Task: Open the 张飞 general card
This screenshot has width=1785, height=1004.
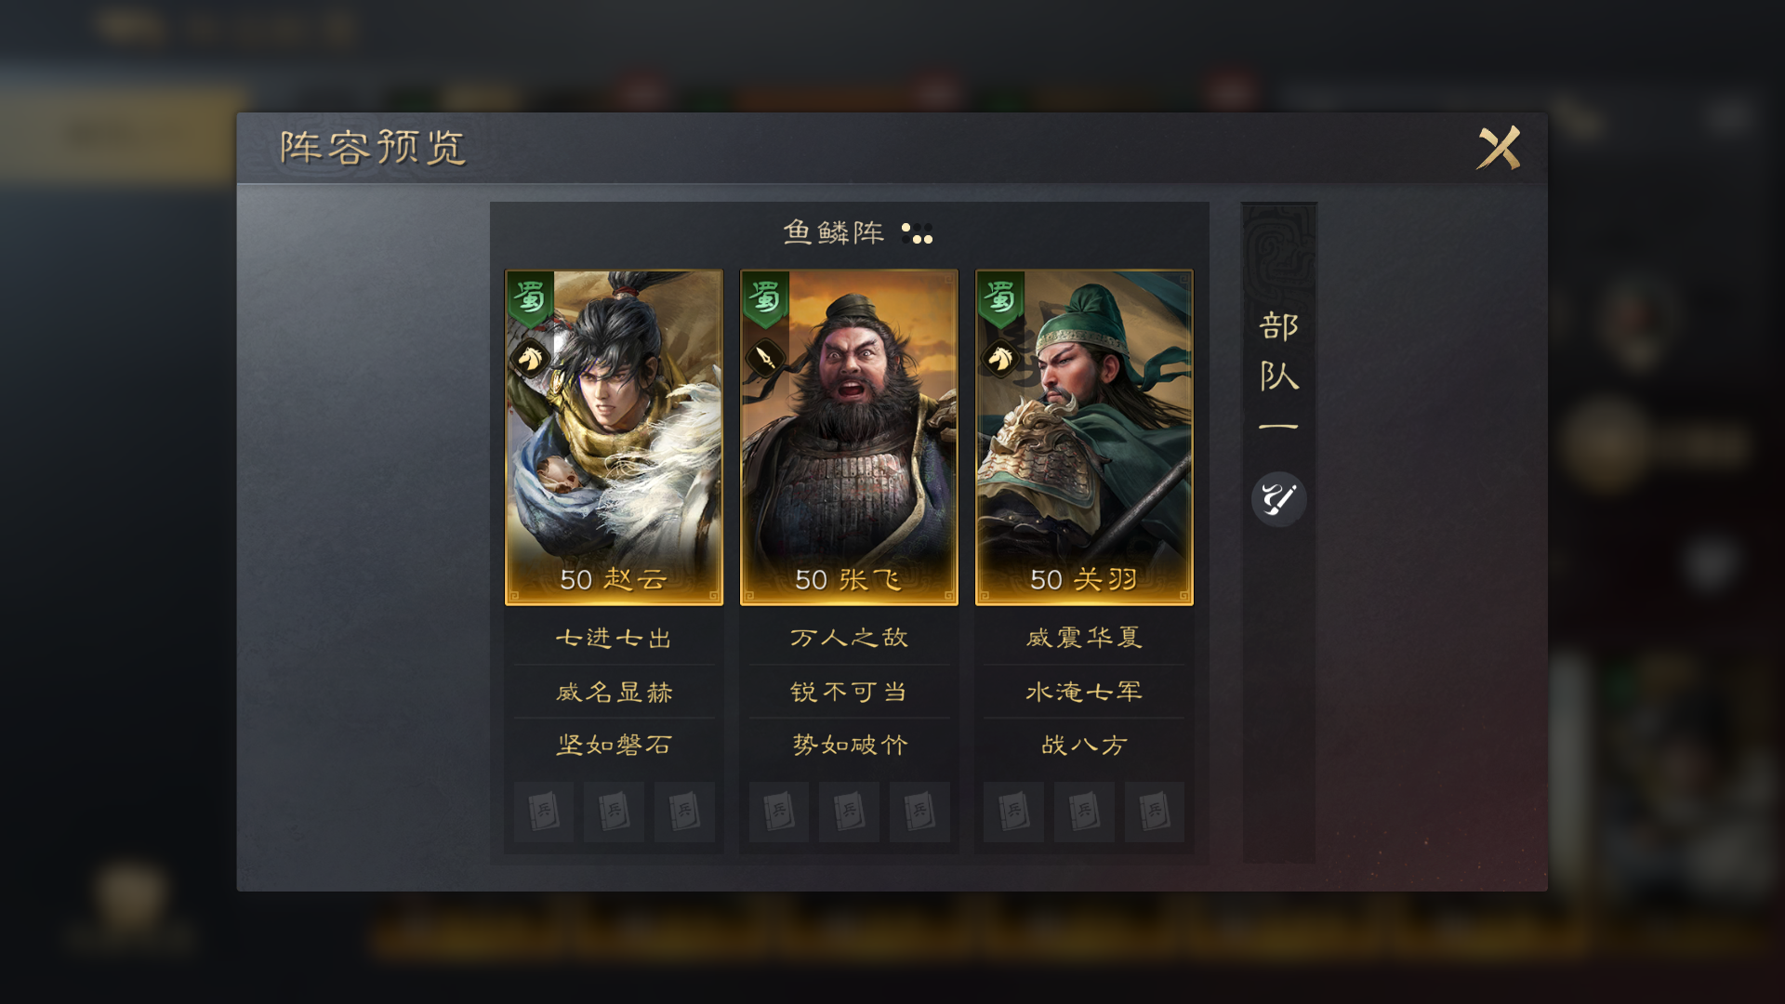Action: (849, 438)
